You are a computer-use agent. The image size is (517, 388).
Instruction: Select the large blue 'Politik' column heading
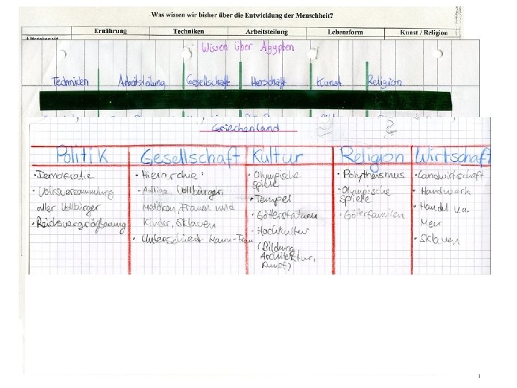[82, 154]
